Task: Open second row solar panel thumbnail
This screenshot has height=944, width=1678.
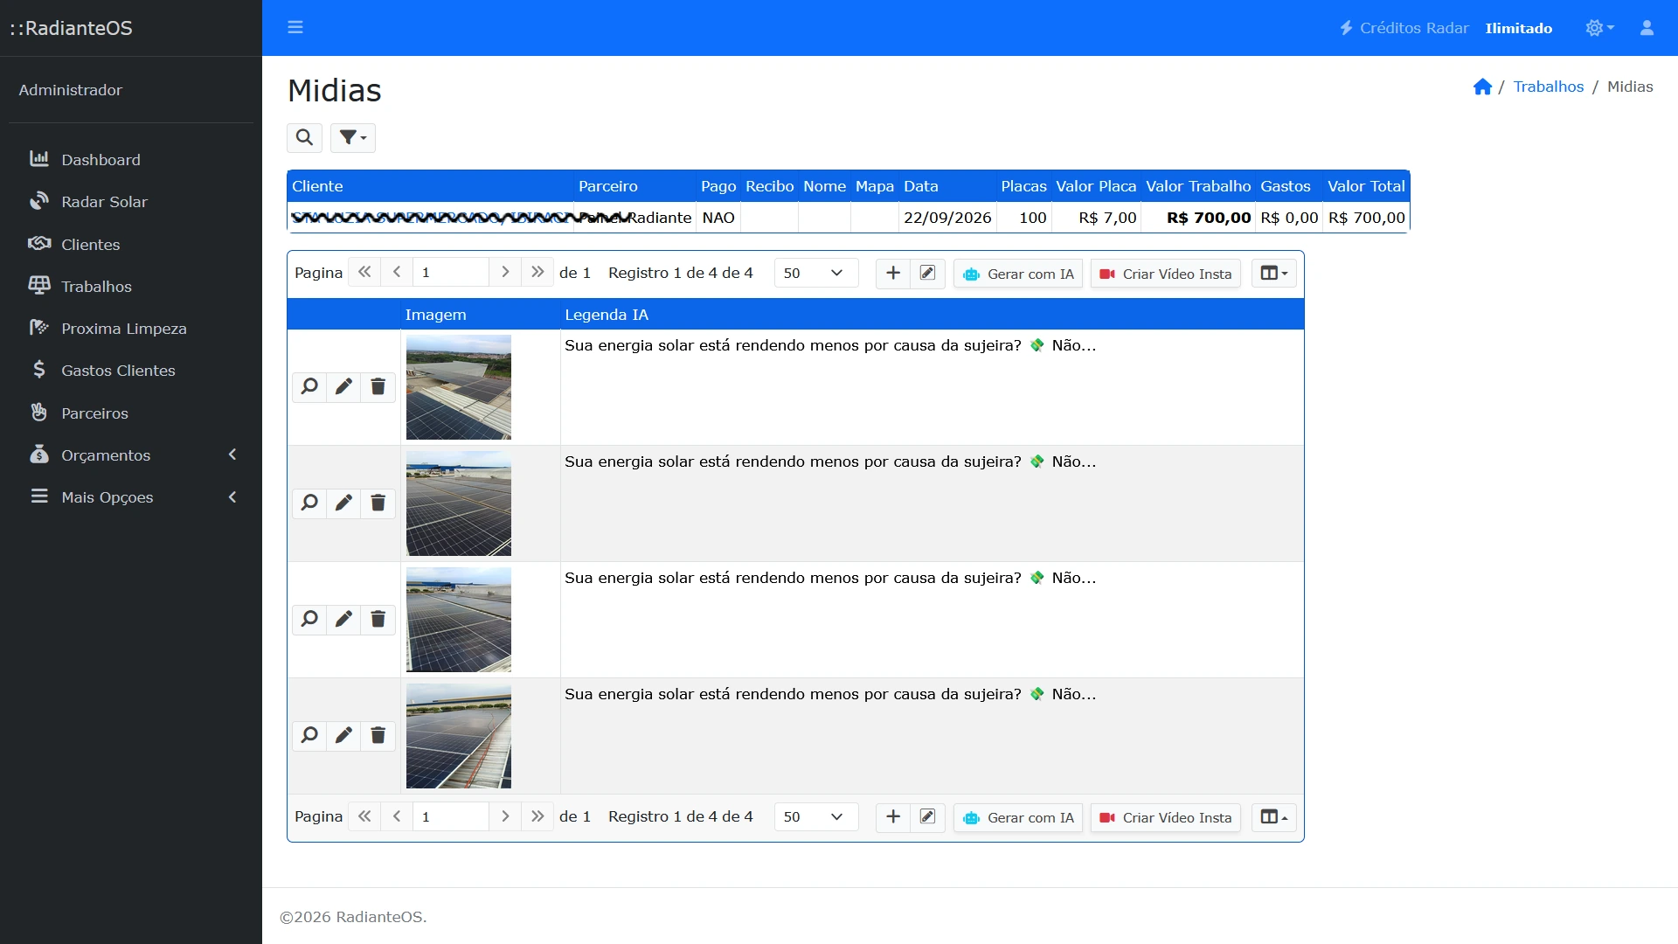Action: 459,503
